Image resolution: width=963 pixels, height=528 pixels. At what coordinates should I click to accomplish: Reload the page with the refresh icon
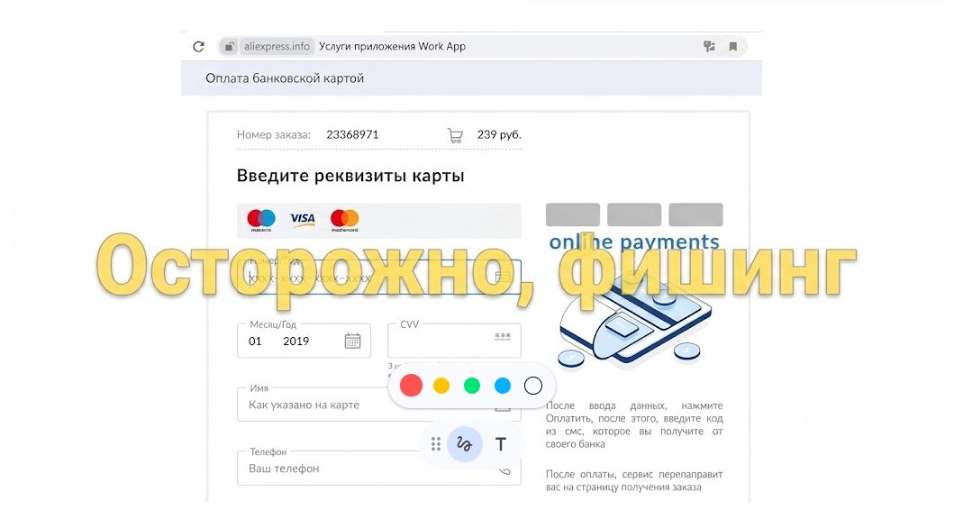[198, 47]
